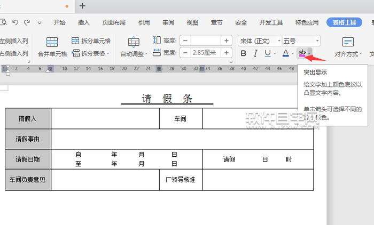
Task: Click the 请假人 table cell
Action: [28, 118]
